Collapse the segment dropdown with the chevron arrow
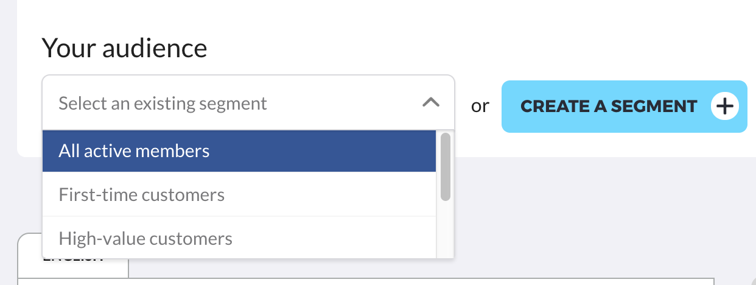 (431, 102)
